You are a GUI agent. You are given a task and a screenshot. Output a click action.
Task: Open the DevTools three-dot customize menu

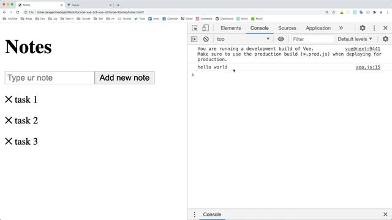pos(374,28)
